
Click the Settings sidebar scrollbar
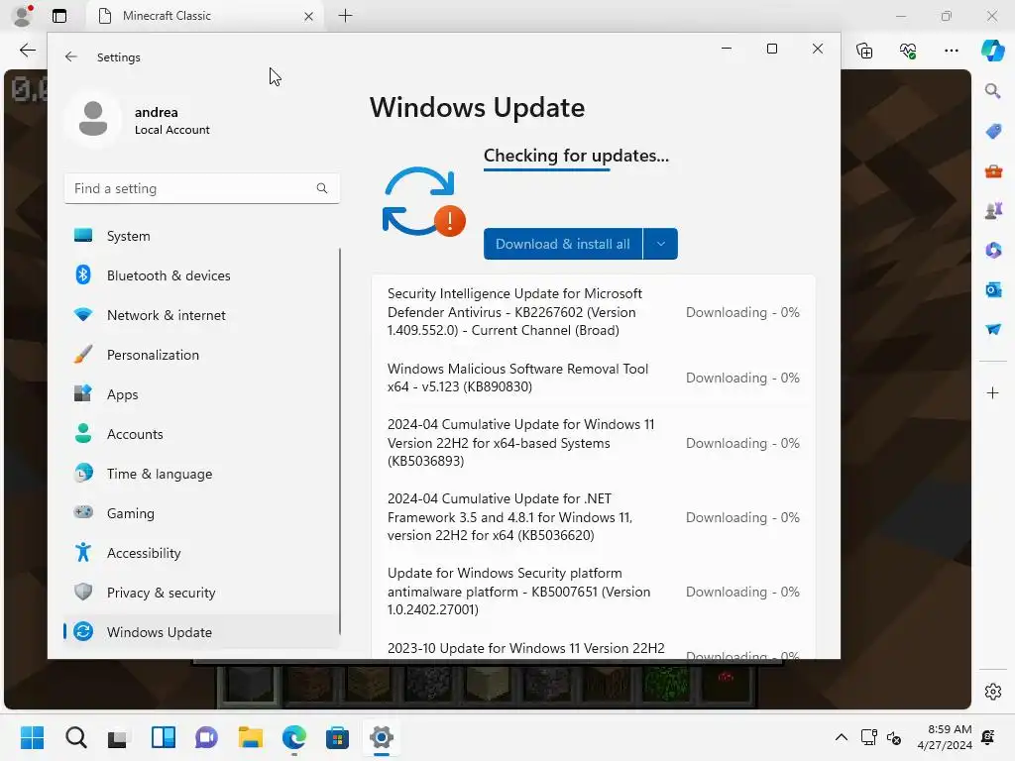pyautogui.click(x=340, y=440)
